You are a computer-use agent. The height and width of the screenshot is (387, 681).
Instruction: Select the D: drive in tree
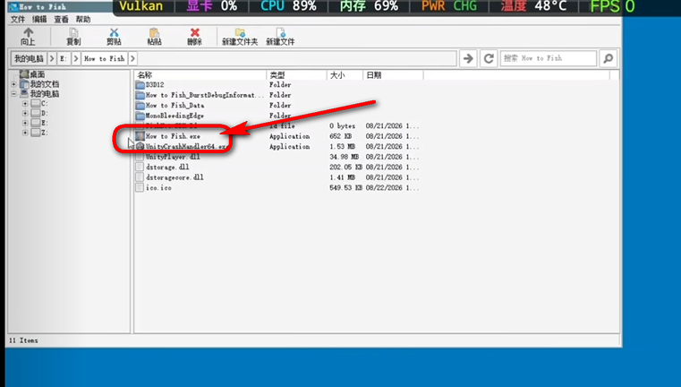pyautogui.click(x=39, y=113)
